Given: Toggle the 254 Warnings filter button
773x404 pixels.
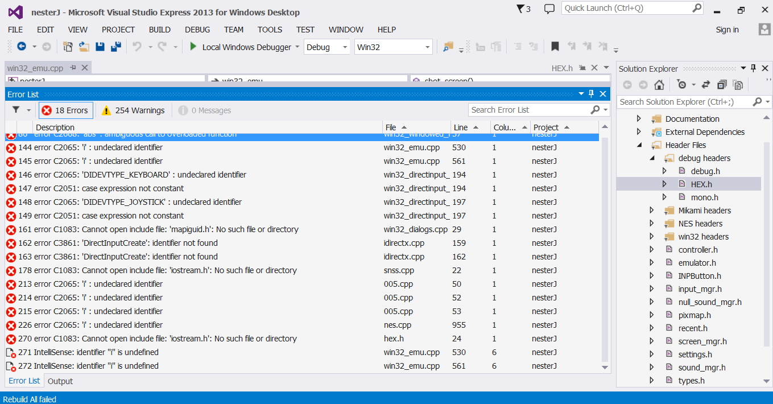Looking at the screenshot, I should 133,110.
